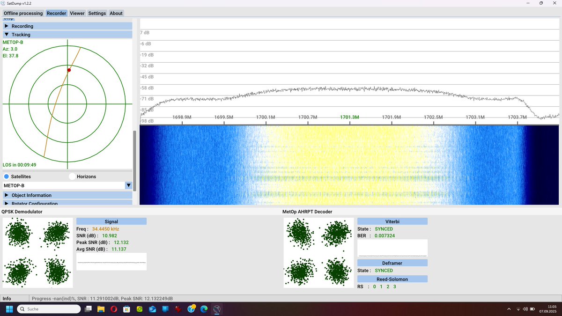This screenshot has width=562, height=316.
Task: Click the Viterbi section header
Action: click(x=392, y=221)
